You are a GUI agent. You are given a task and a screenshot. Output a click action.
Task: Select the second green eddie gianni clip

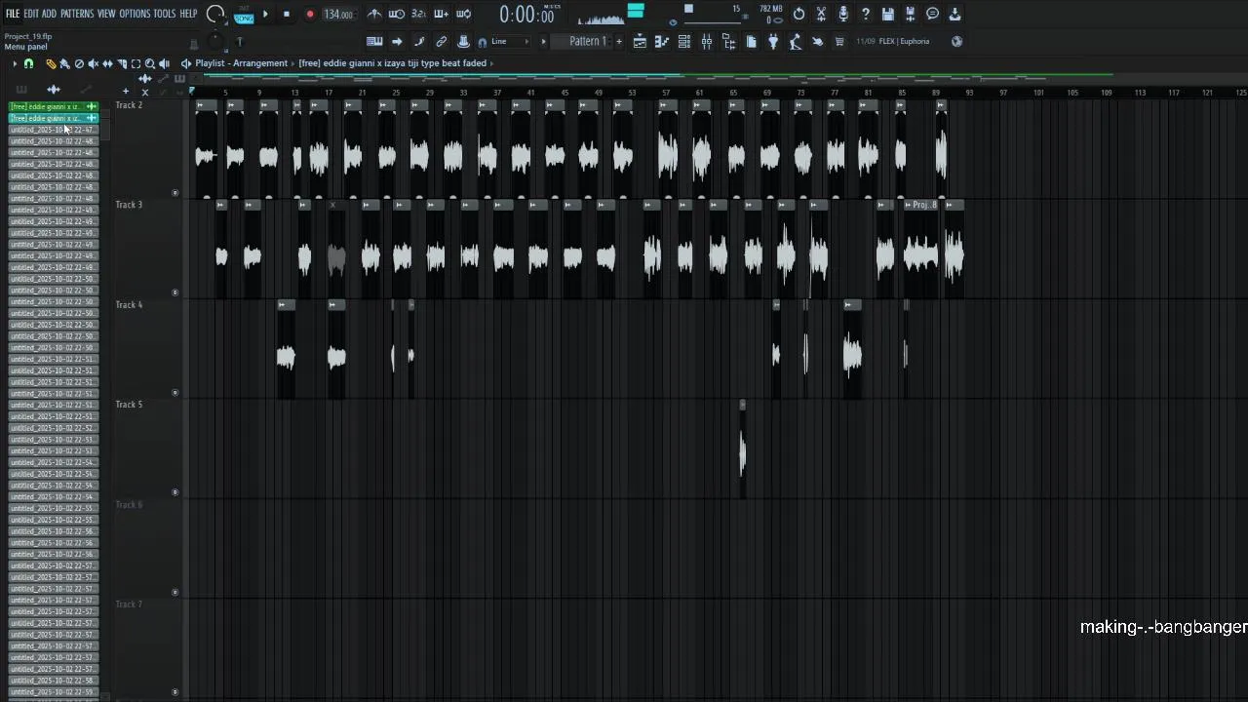54,118
